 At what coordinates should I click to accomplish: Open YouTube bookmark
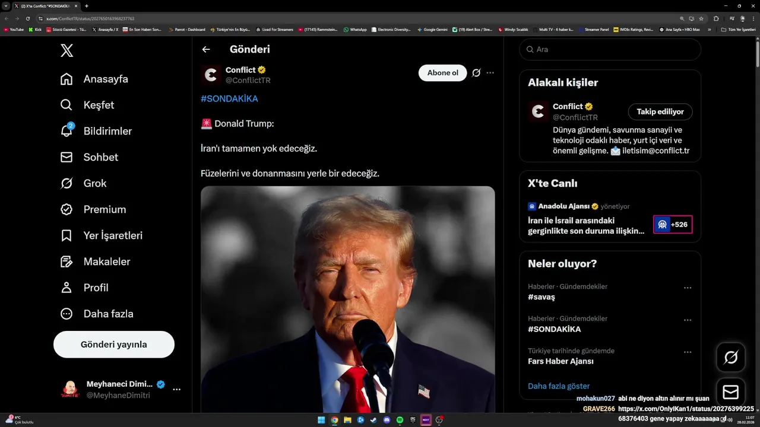point(14,29)
